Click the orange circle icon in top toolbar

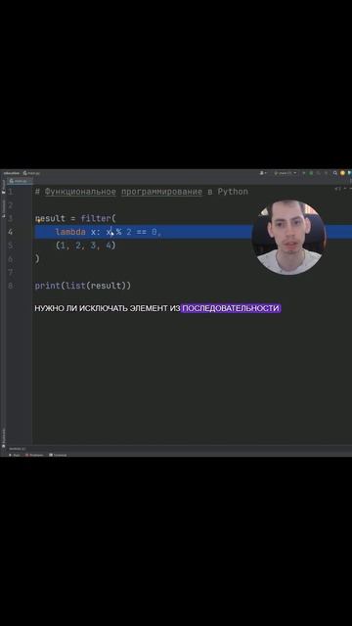coord(342,173)
